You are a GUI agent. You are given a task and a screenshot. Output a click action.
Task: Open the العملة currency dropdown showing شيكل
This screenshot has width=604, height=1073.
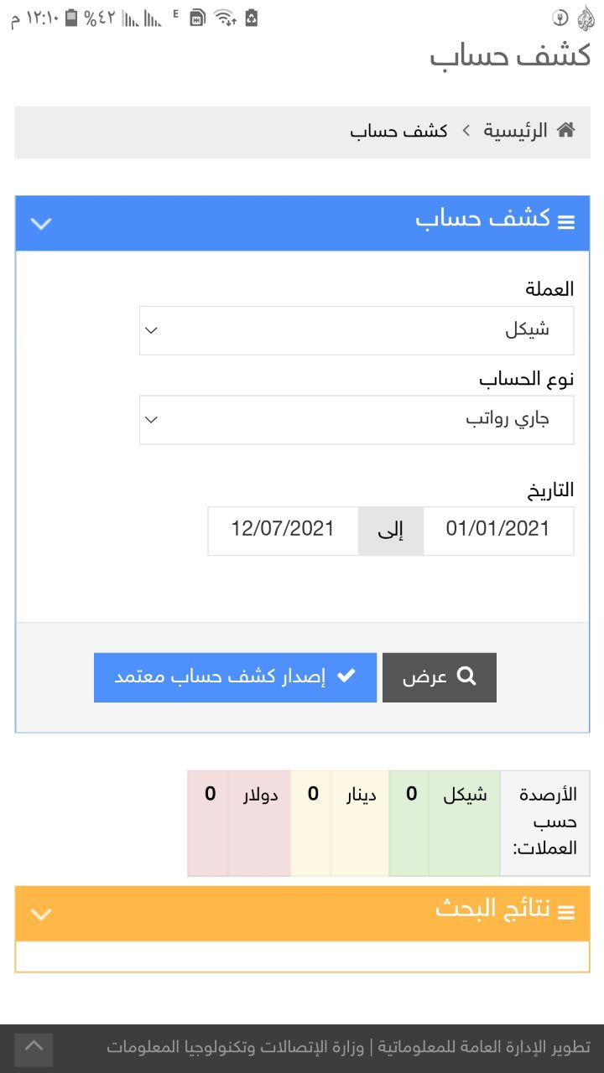[x=357, y=330]
